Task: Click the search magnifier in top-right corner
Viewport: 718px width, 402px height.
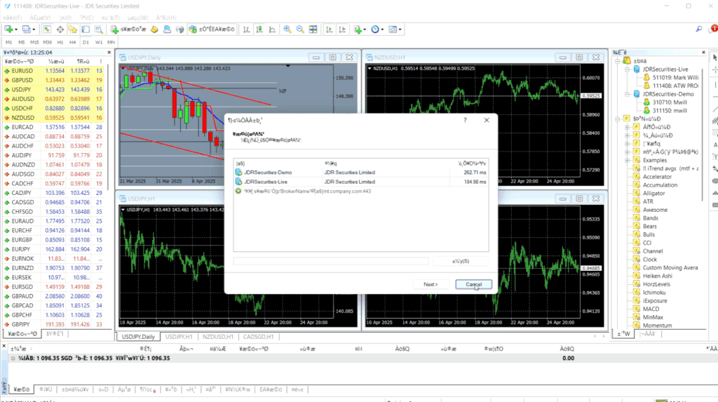Action: [x=699, y=29]
